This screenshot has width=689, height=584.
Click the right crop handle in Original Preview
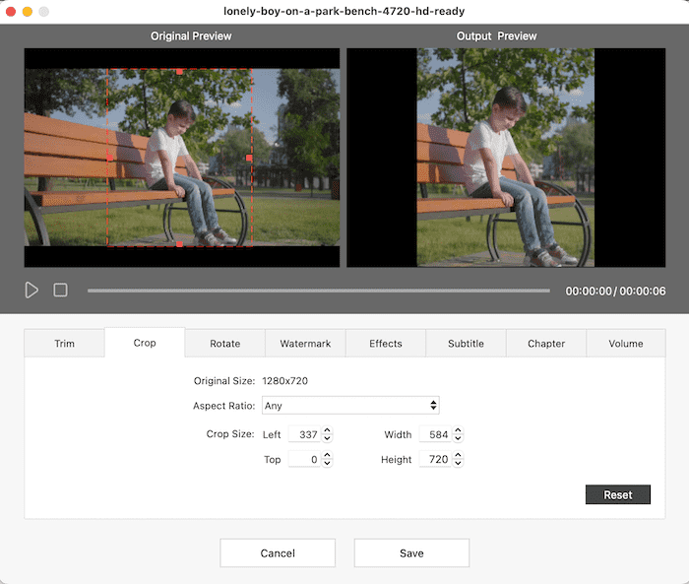click(x=249, y=158)
